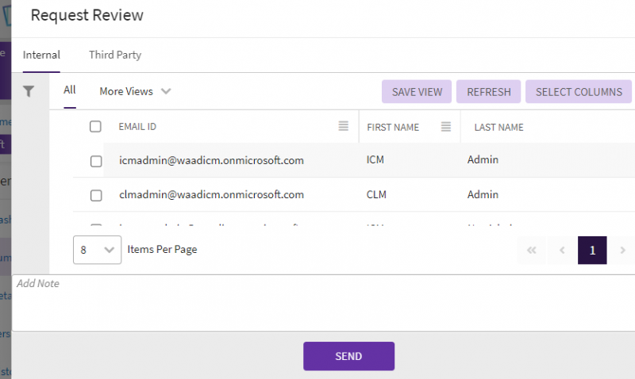Select page number 1 in pagination

592,250
